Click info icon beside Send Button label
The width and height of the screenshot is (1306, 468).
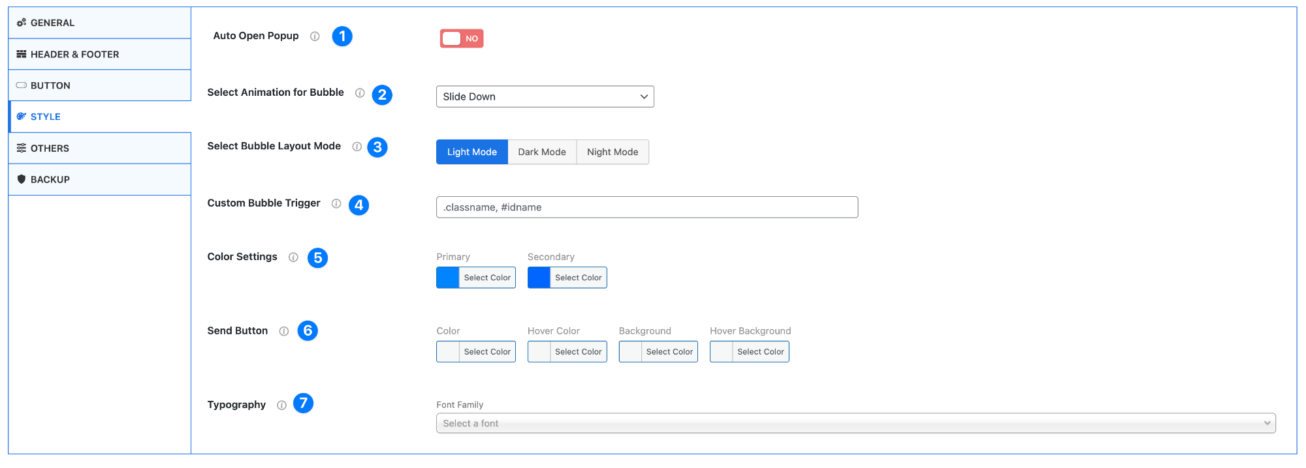pyautogui.click(x=284, y=331)
